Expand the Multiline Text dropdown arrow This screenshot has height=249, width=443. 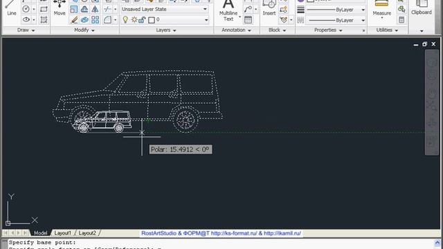click(x=240, y=17)
